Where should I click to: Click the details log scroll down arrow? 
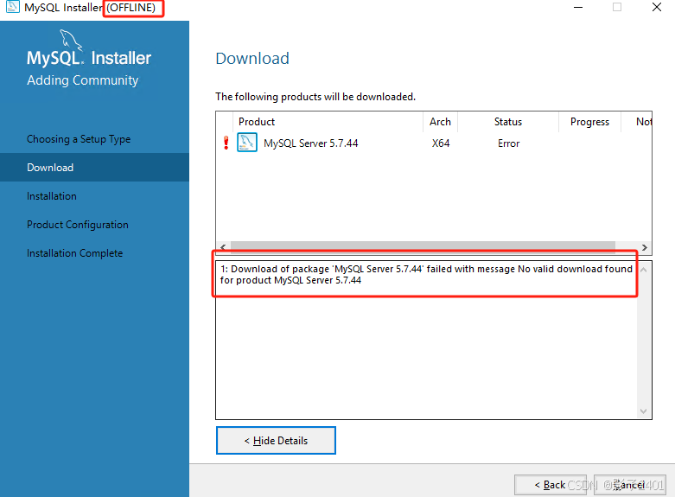(x=644, y=411)
